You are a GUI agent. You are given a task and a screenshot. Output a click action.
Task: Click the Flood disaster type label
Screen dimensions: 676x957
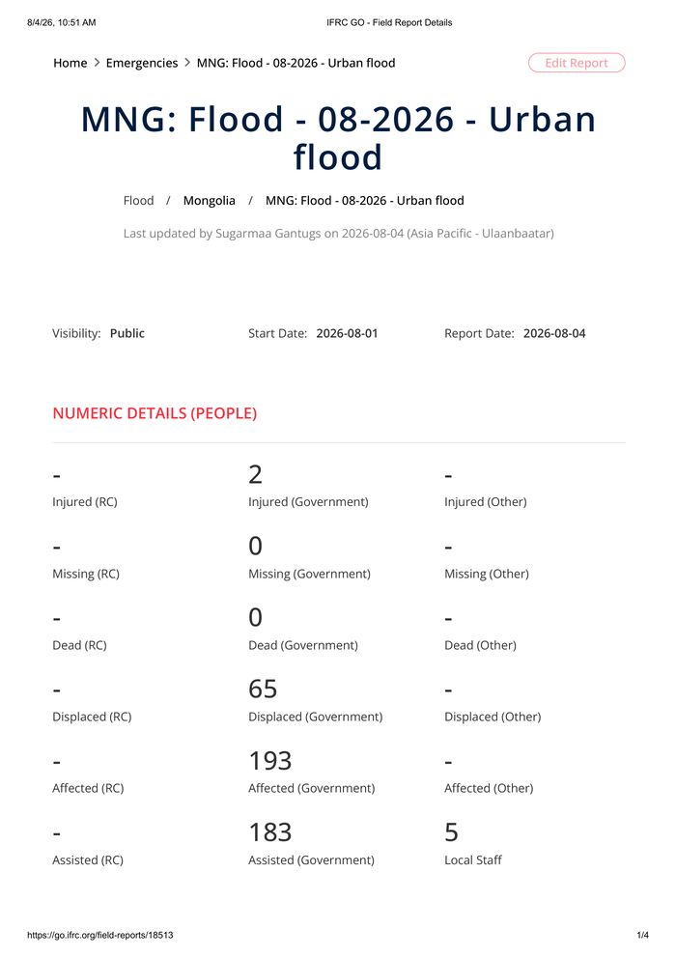[138, 201]
